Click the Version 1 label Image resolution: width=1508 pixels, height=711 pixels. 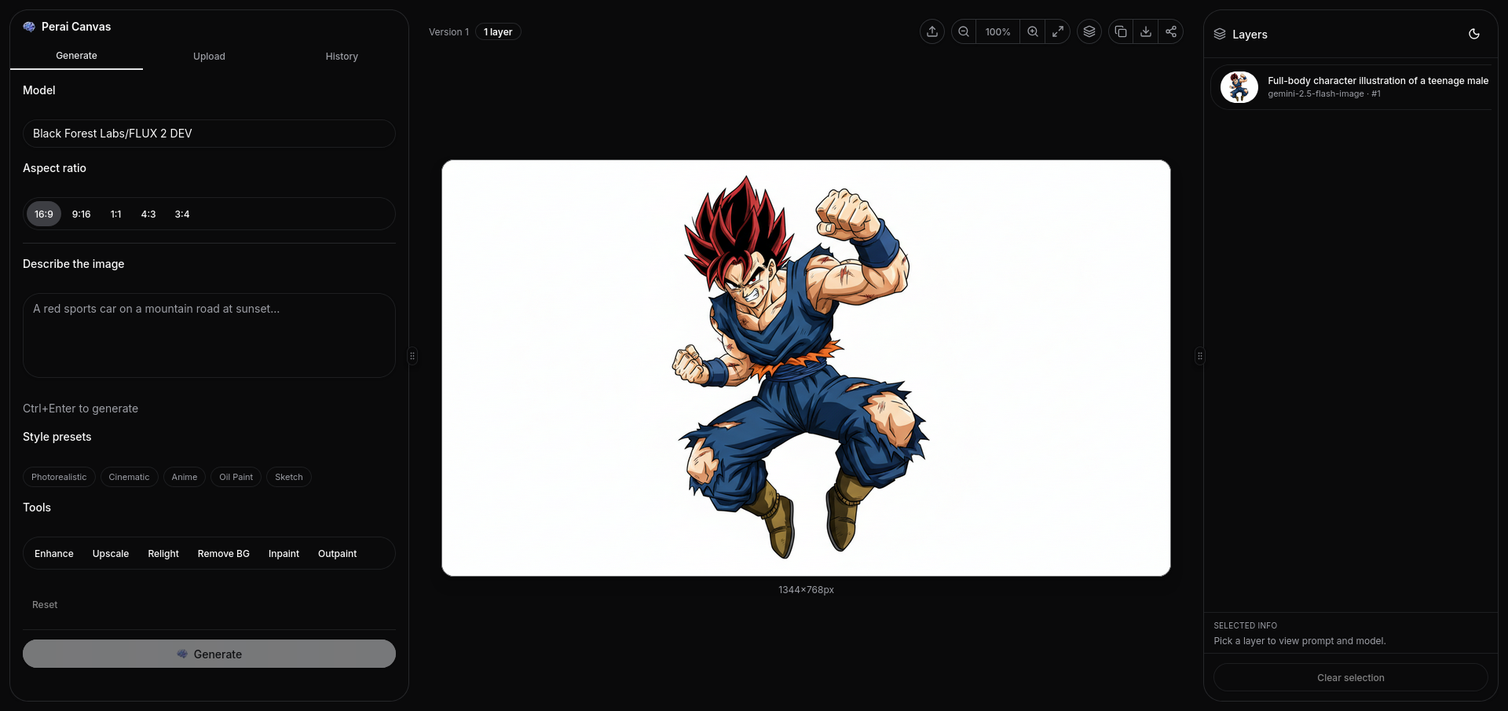click(448, 32)
